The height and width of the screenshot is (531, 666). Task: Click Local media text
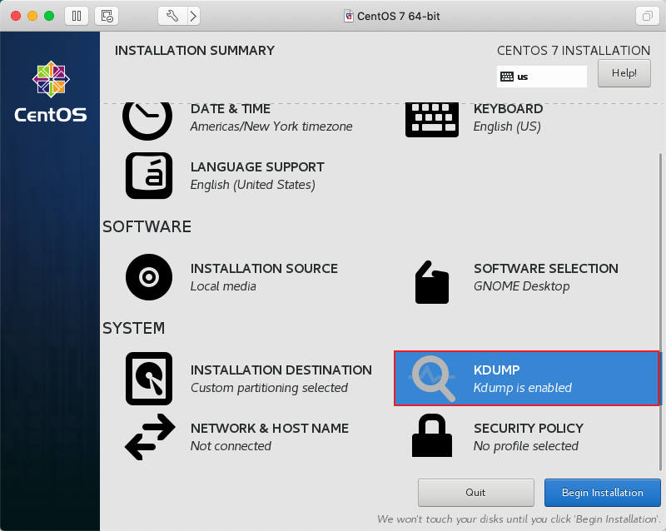coord(223,286)
